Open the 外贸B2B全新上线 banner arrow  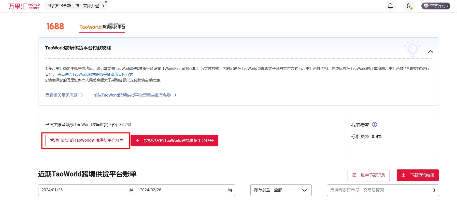pos(103,6)
